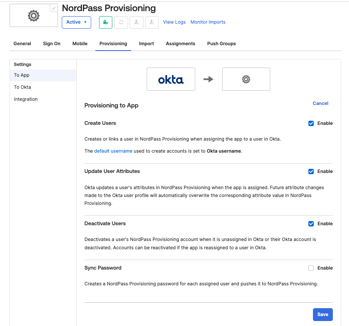
Task: Click the user-with-check icon before View Logs
Action: coord(152,22)
